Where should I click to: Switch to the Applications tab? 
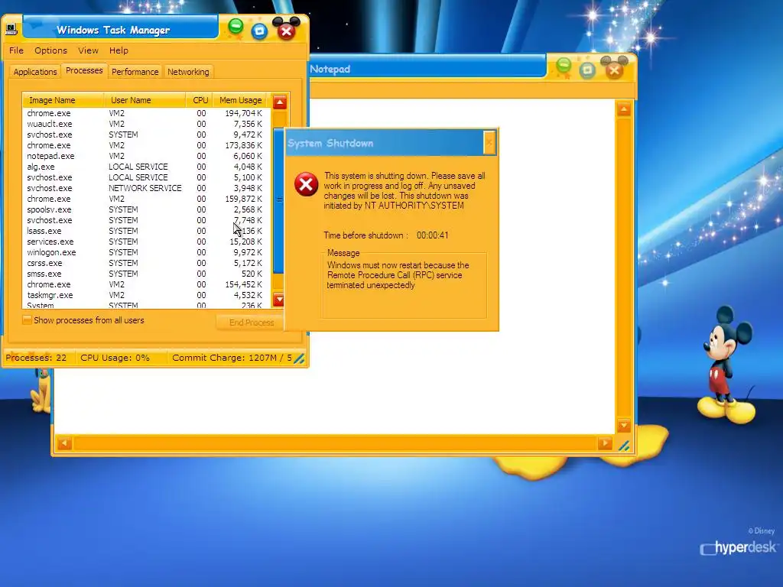35,72
